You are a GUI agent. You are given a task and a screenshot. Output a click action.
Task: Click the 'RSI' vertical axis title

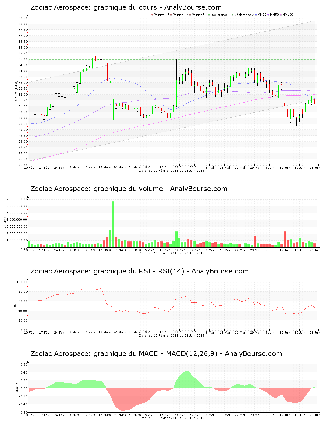coord(15,305)
